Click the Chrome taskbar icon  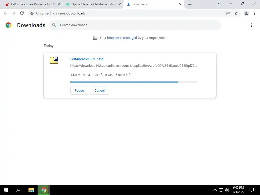click(x=44, y=190)
